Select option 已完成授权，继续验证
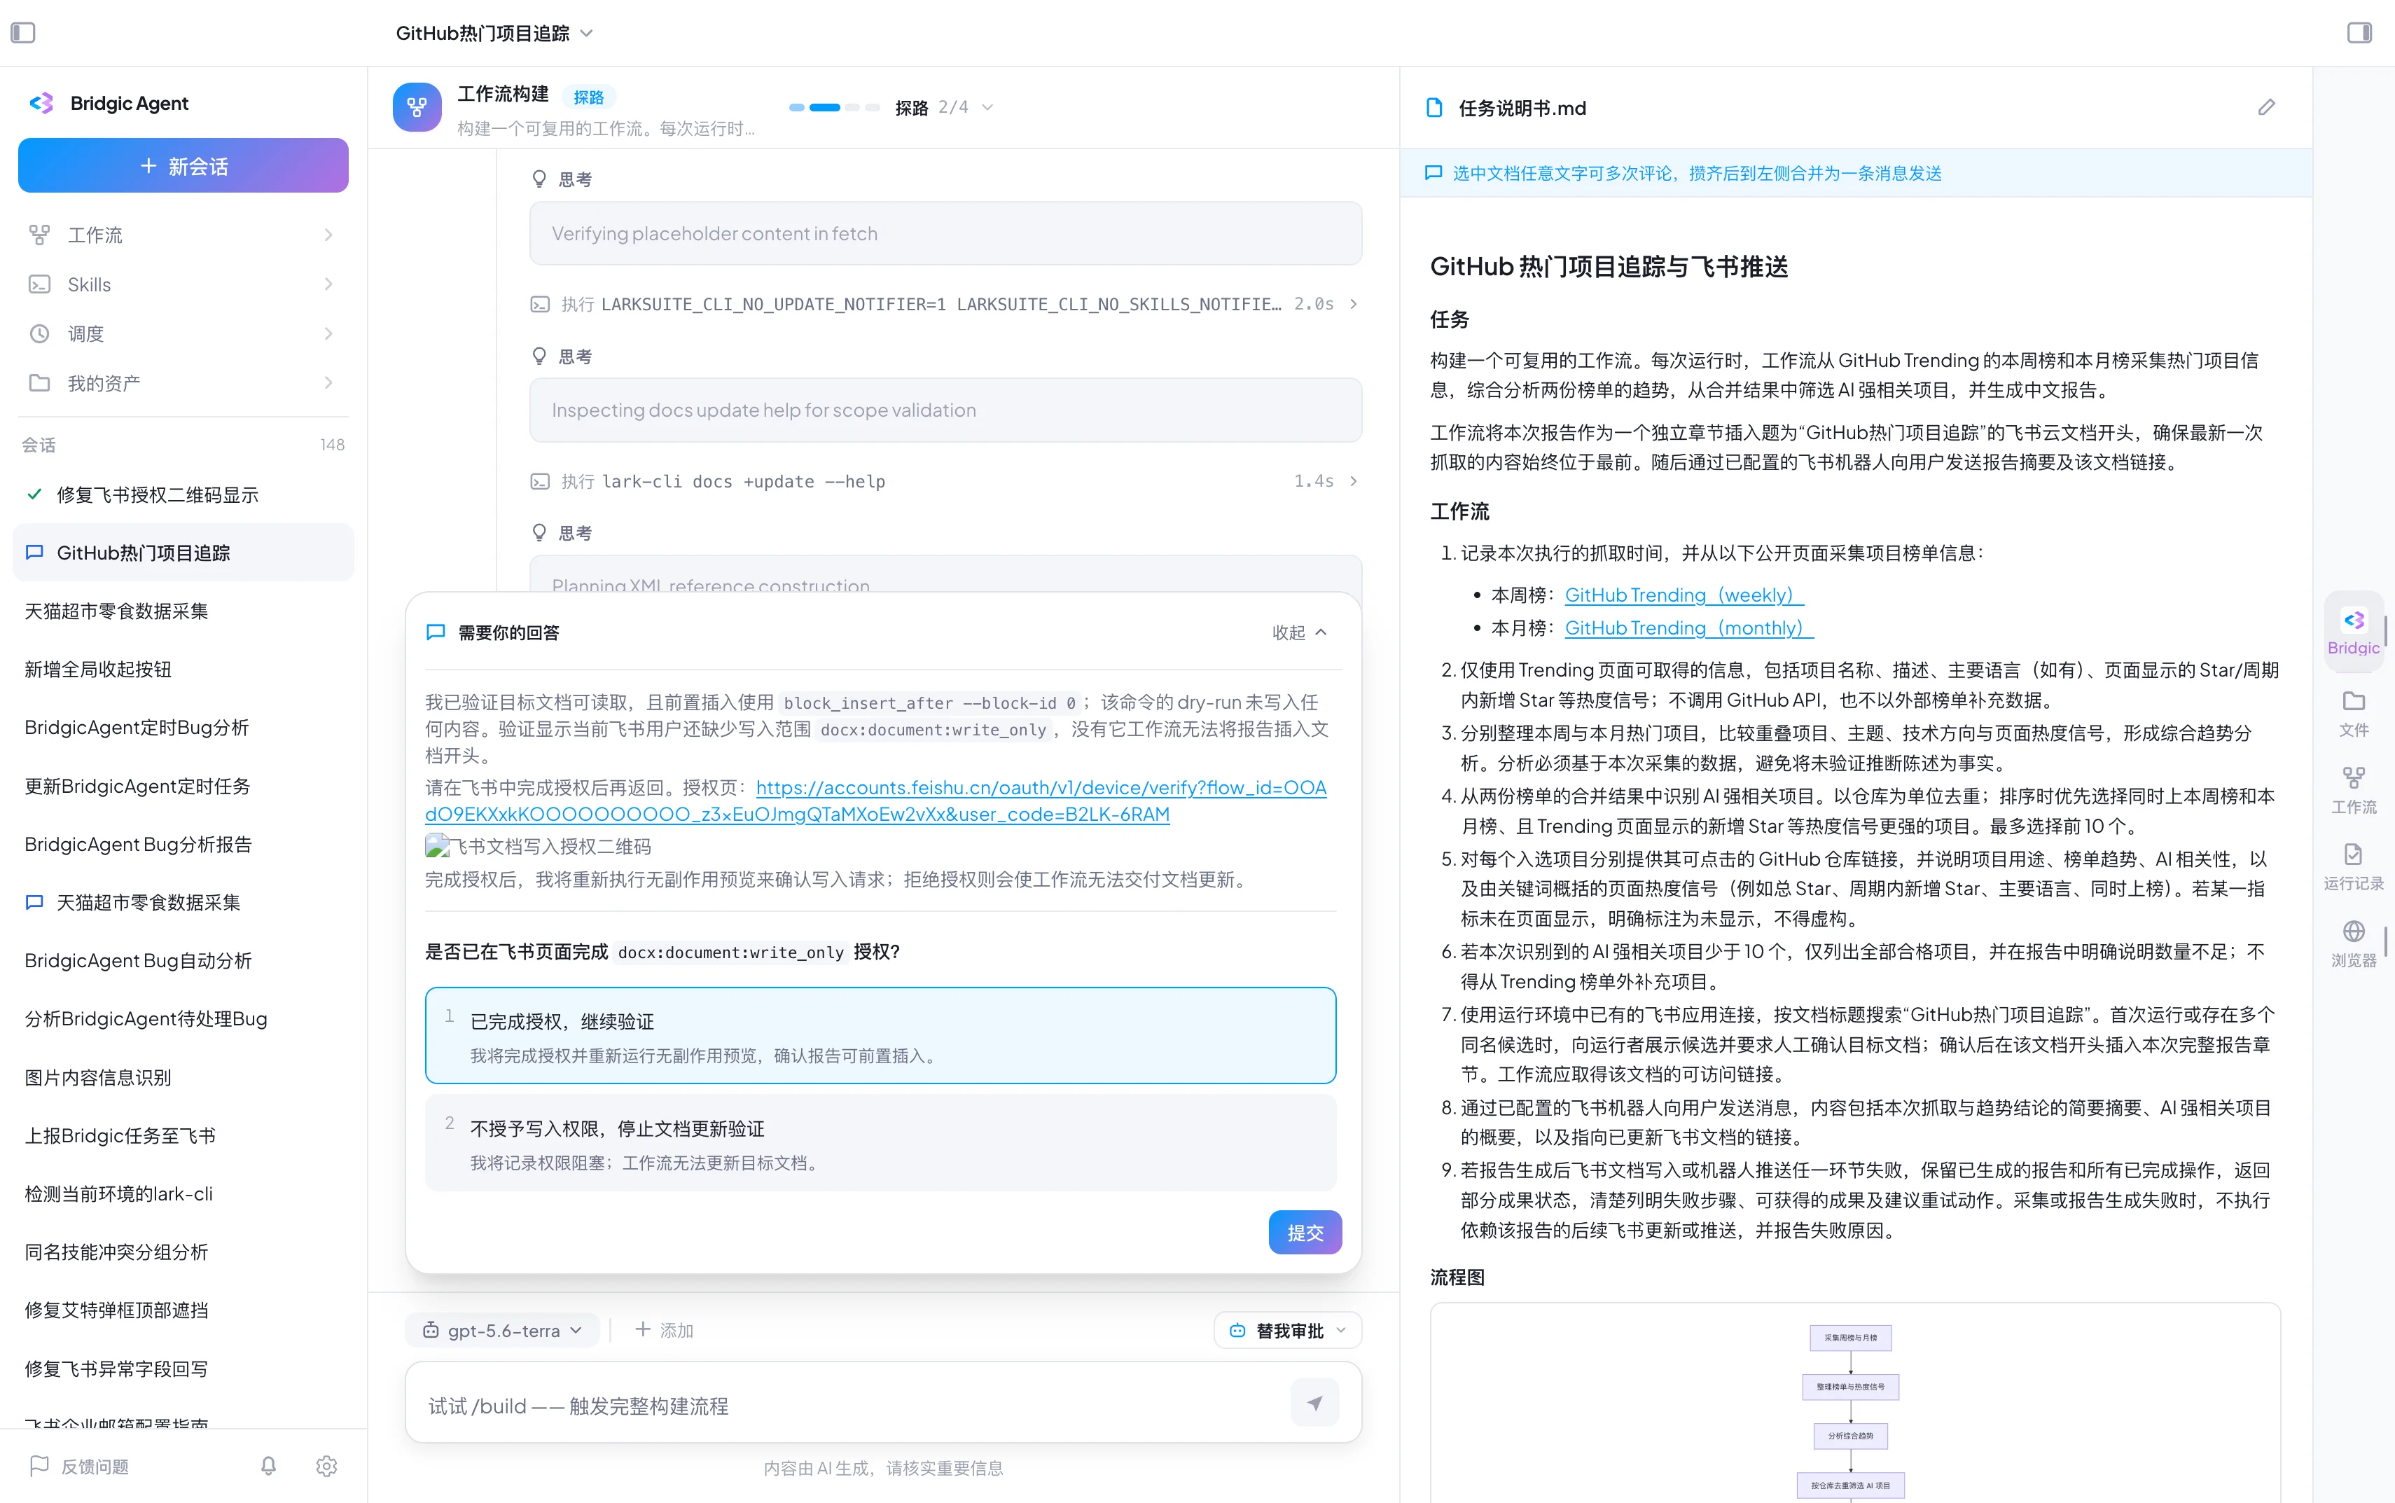The image size is (2395, 1503). tap(880, 1036)
